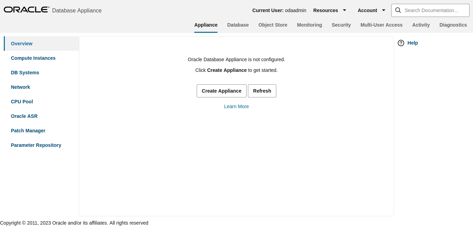Click the Help link text
Screen dimensions: 473x226
click(x=413, y=43)
